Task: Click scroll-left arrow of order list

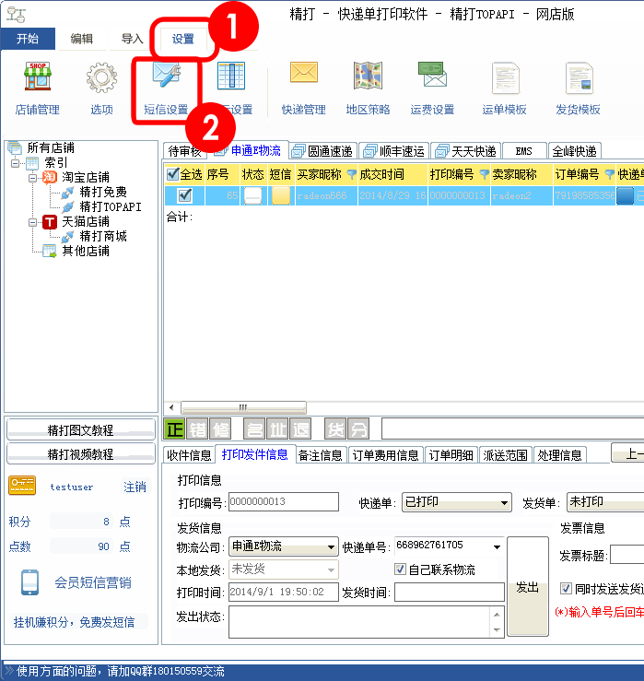Action: pos(171,407)
